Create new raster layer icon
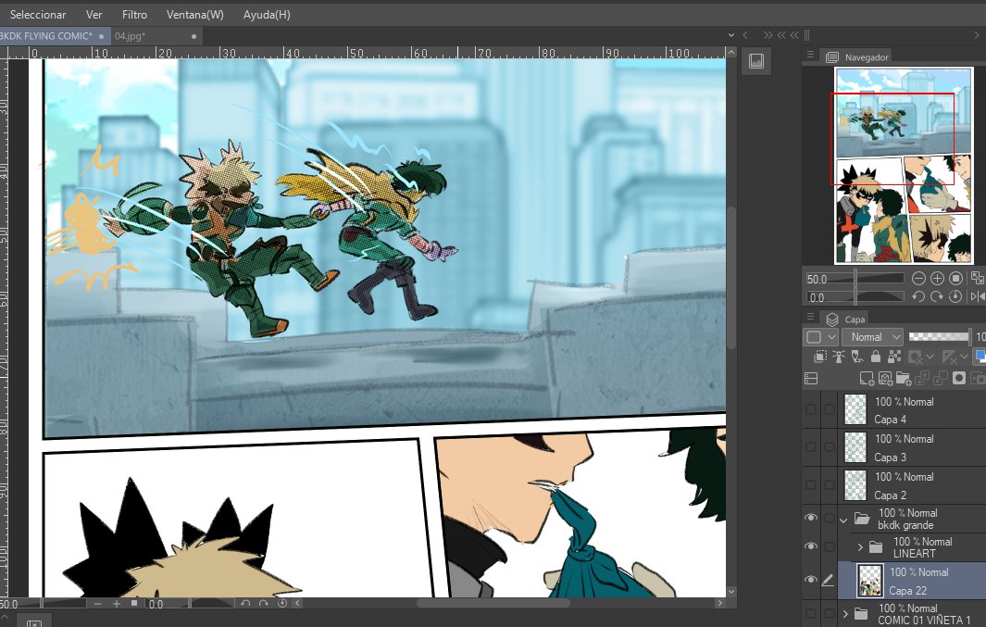 coord(867,378)
